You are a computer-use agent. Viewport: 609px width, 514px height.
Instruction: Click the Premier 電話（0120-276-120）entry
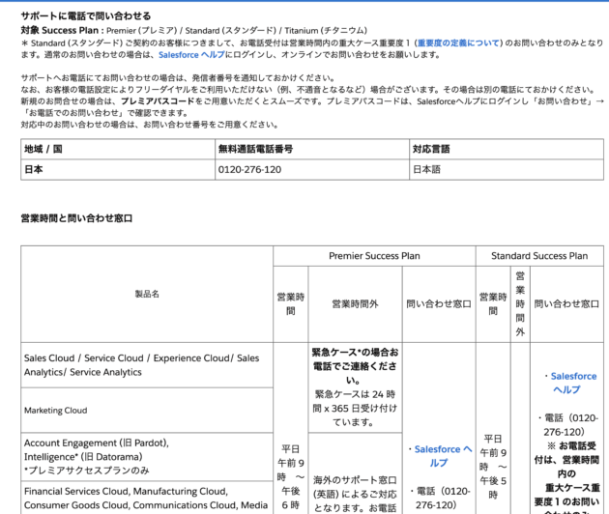point(439,499)
